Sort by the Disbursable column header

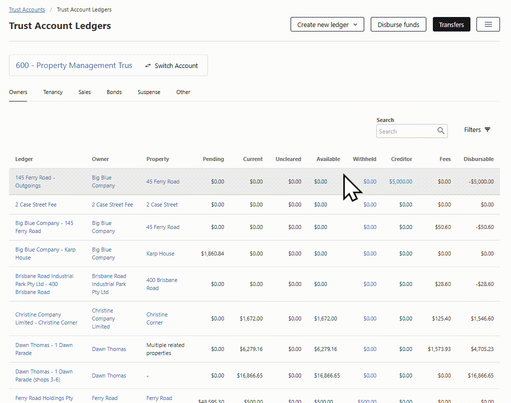point(478,159)
